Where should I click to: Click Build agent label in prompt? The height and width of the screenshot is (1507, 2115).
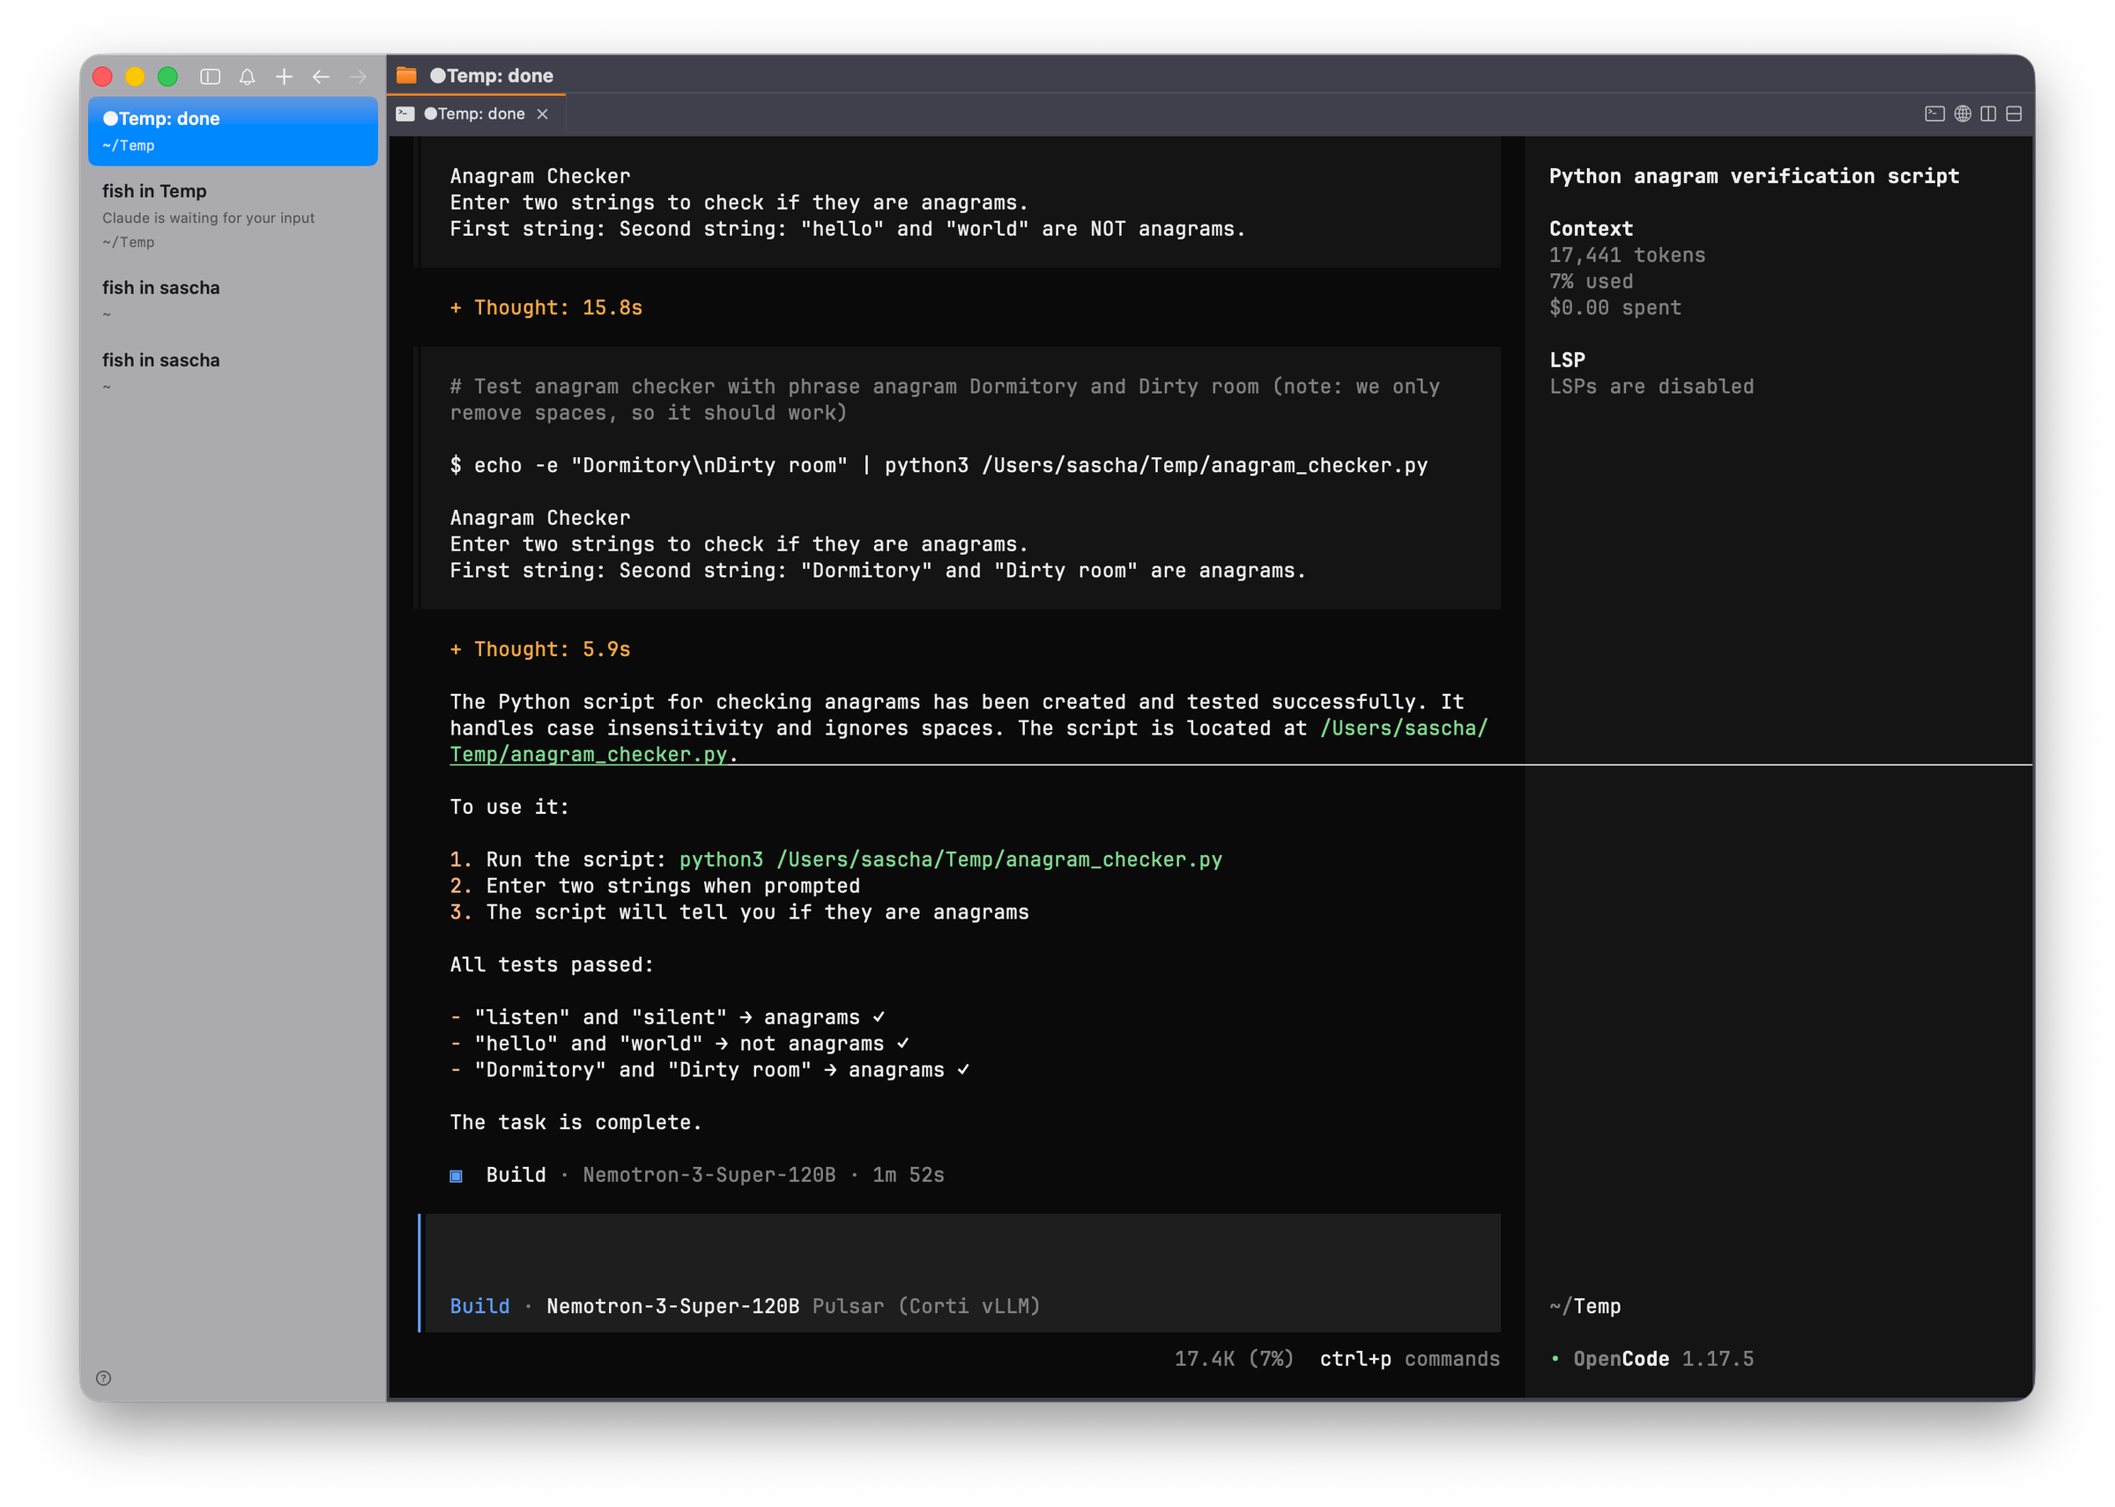point(480,1306)
